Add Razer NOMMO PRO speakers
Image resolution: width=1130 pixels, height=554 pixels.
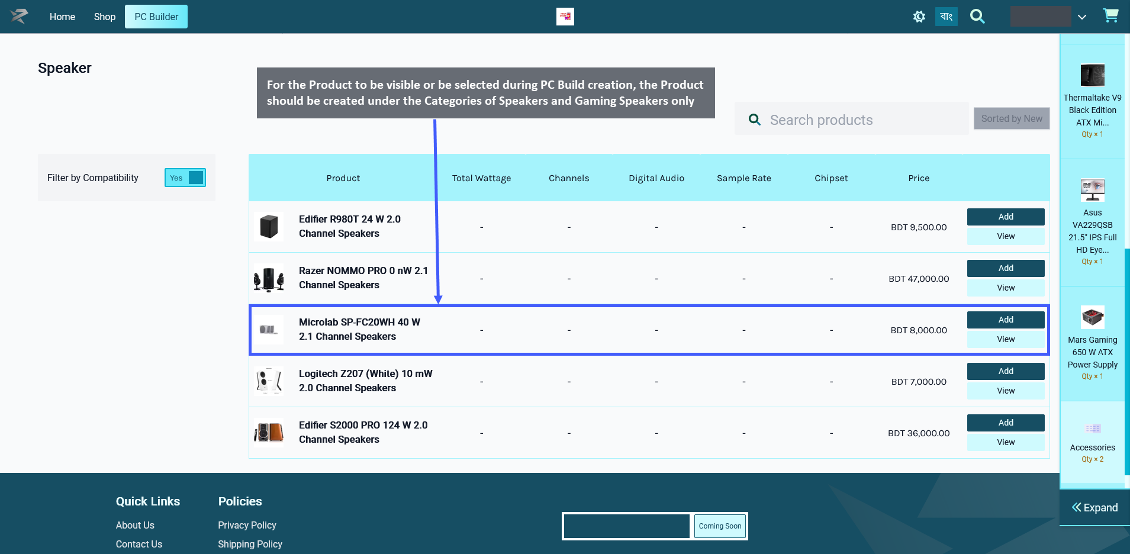(x=1006, y=268)
